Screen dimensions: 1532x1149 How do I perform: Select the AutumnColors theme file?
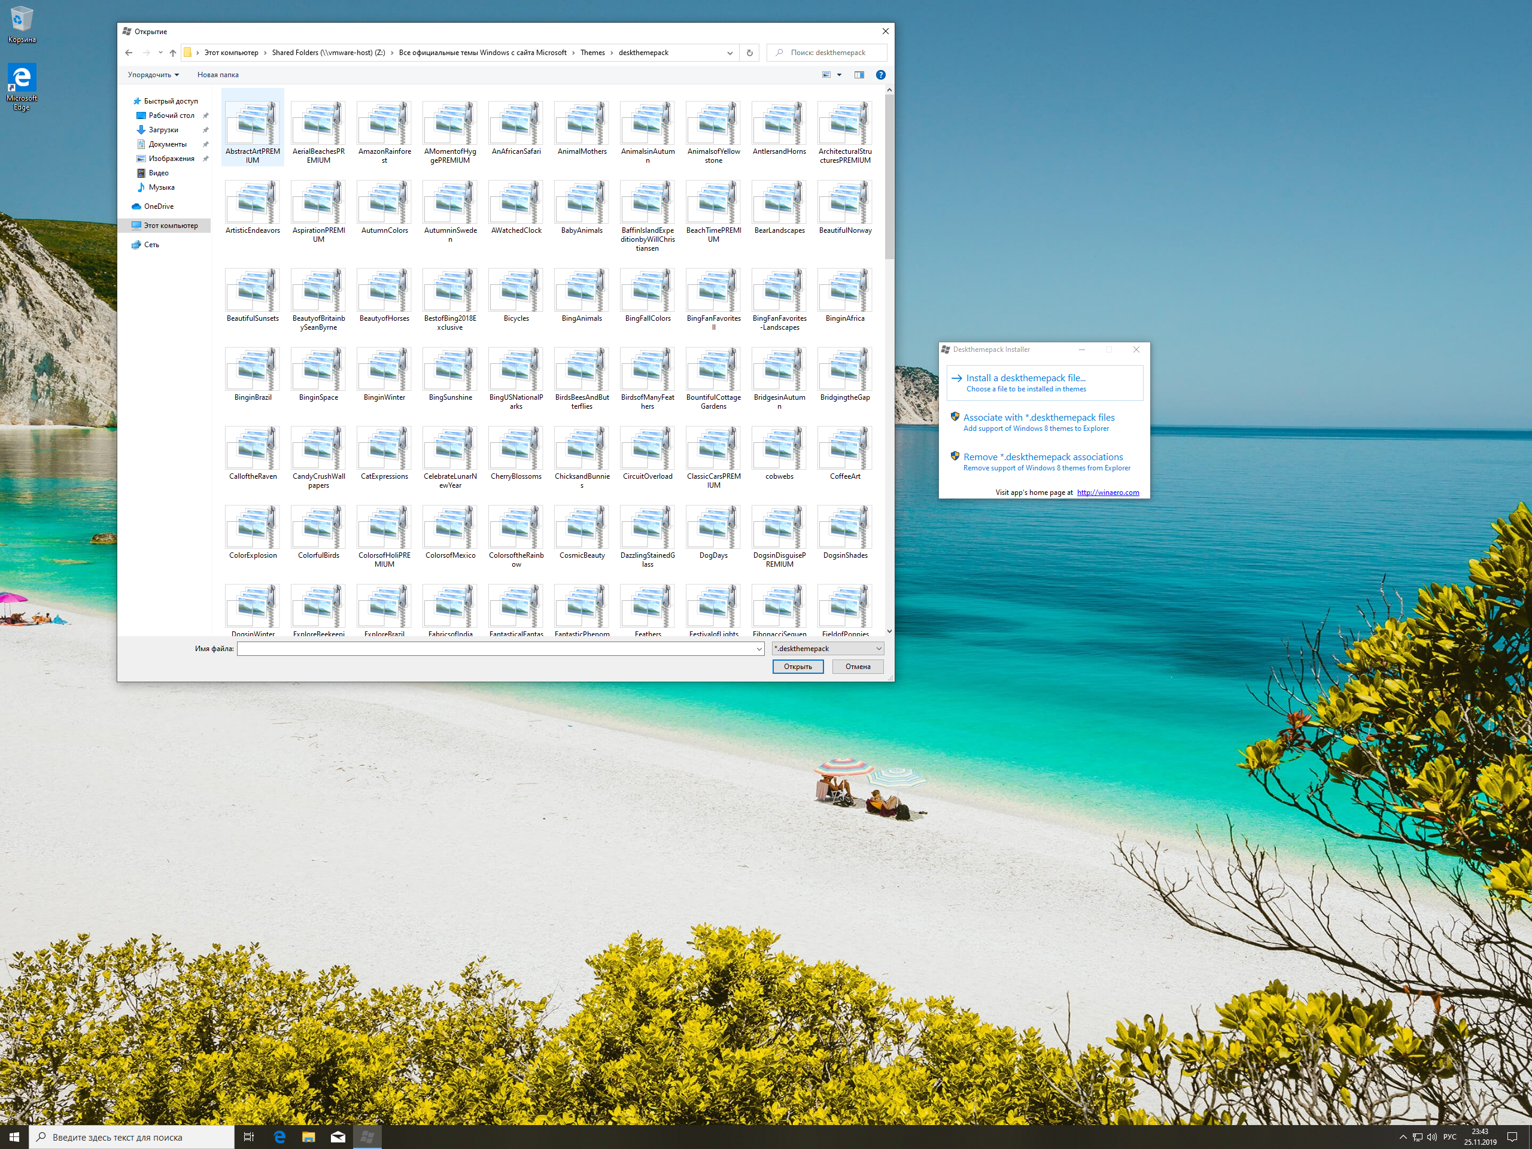point(384,208)
